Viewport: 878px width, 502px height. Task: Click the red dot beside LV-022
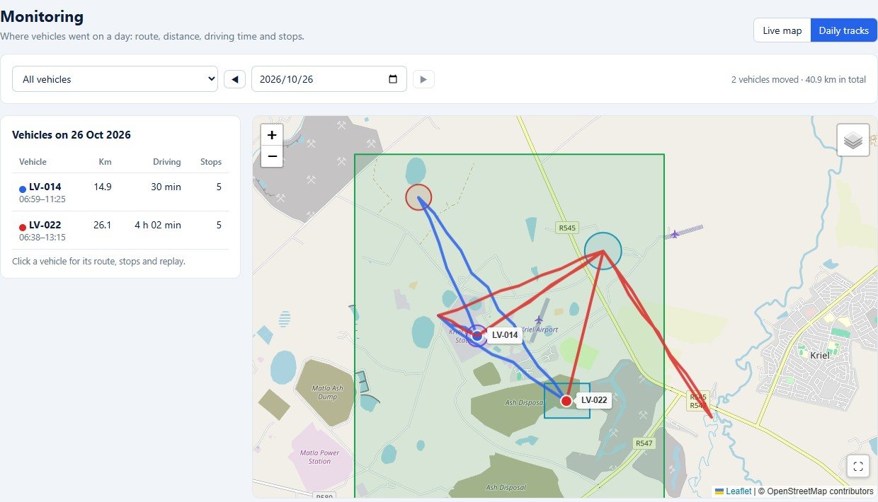pos(23,226)
